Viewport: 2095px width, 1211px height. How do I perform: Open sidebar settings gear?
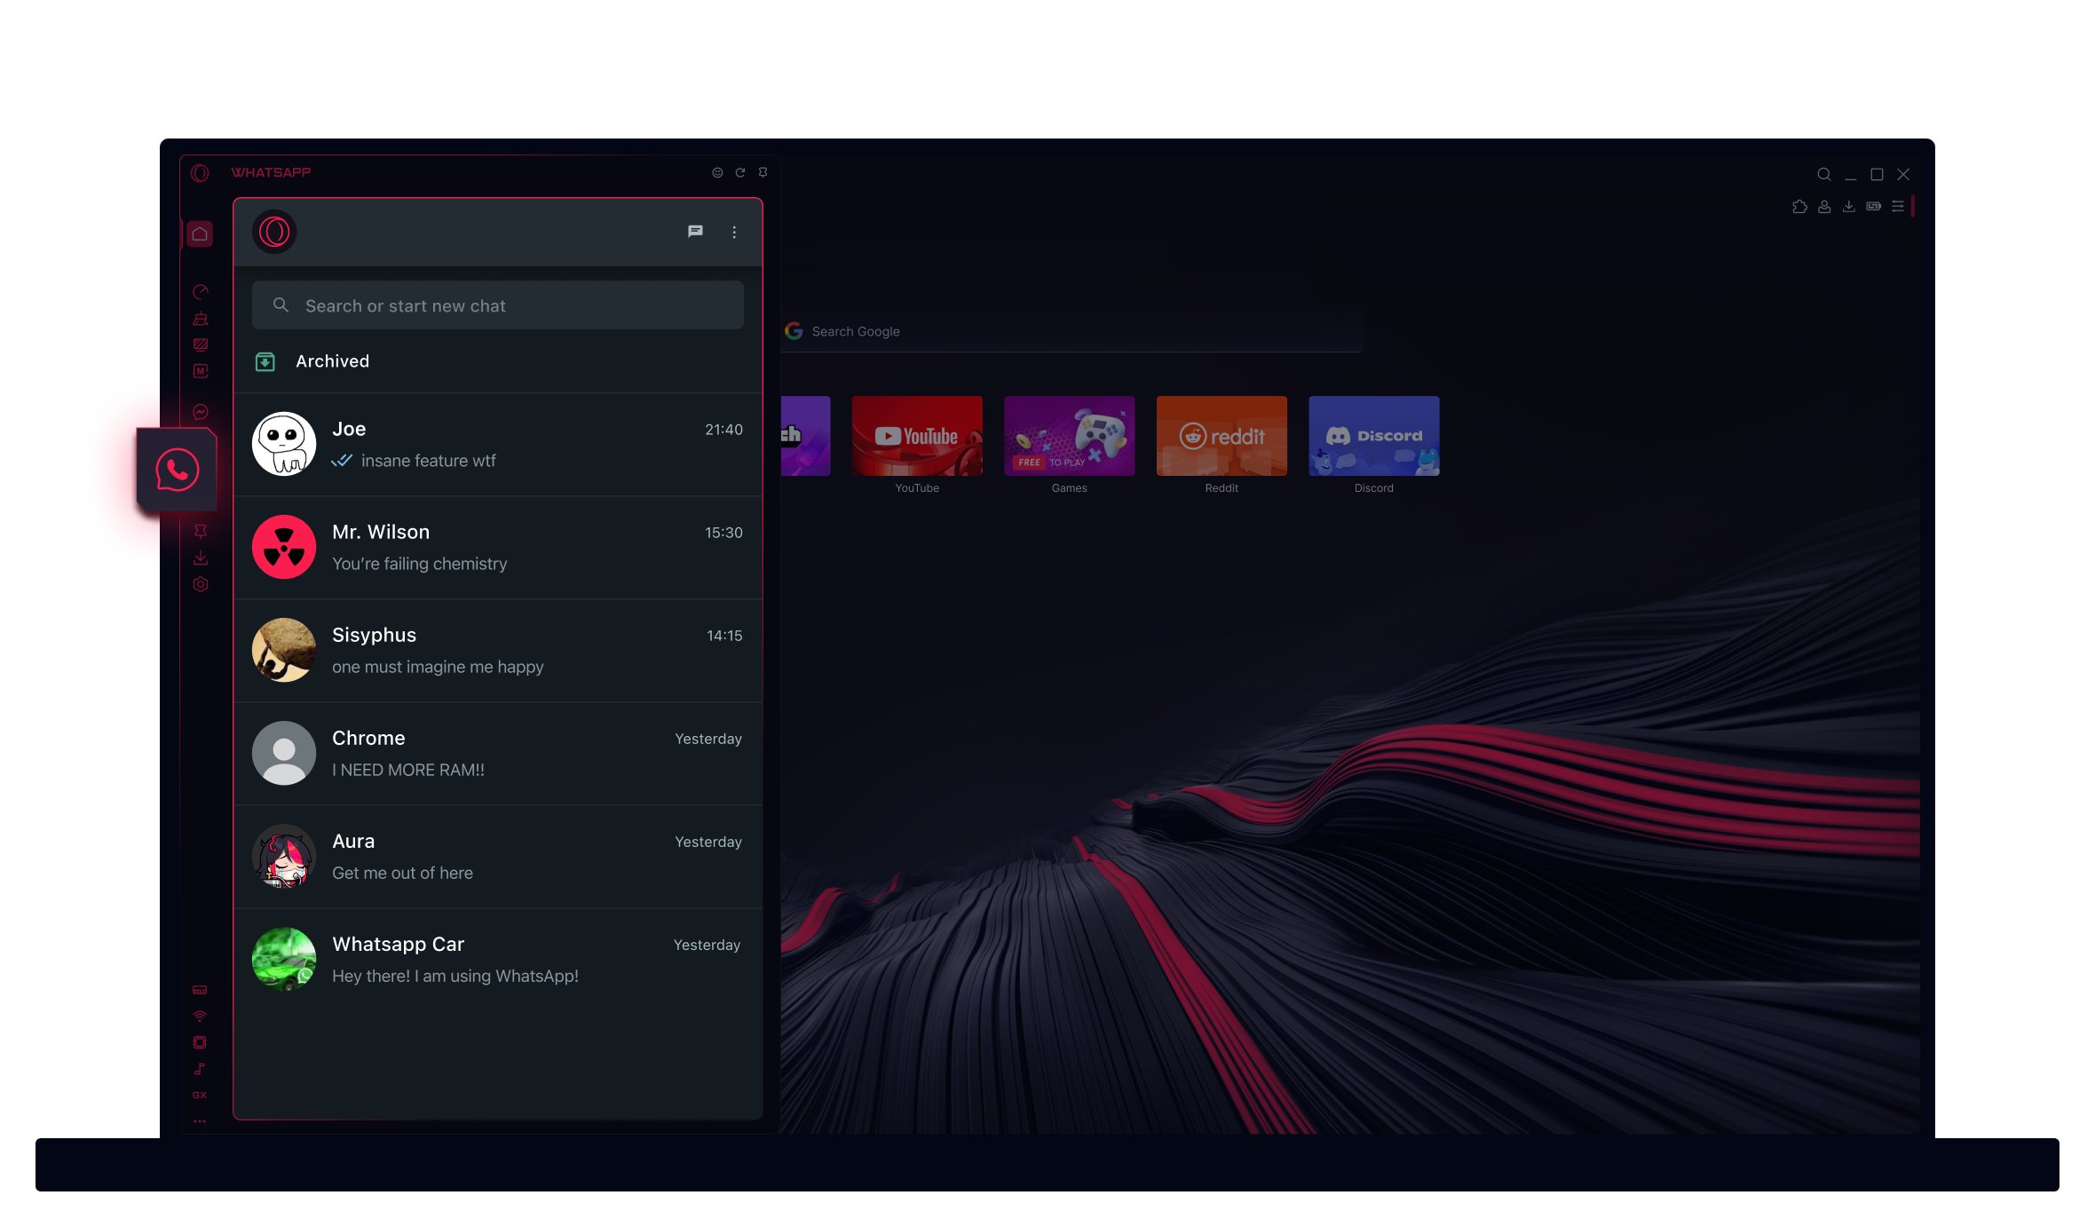point(201,584)
